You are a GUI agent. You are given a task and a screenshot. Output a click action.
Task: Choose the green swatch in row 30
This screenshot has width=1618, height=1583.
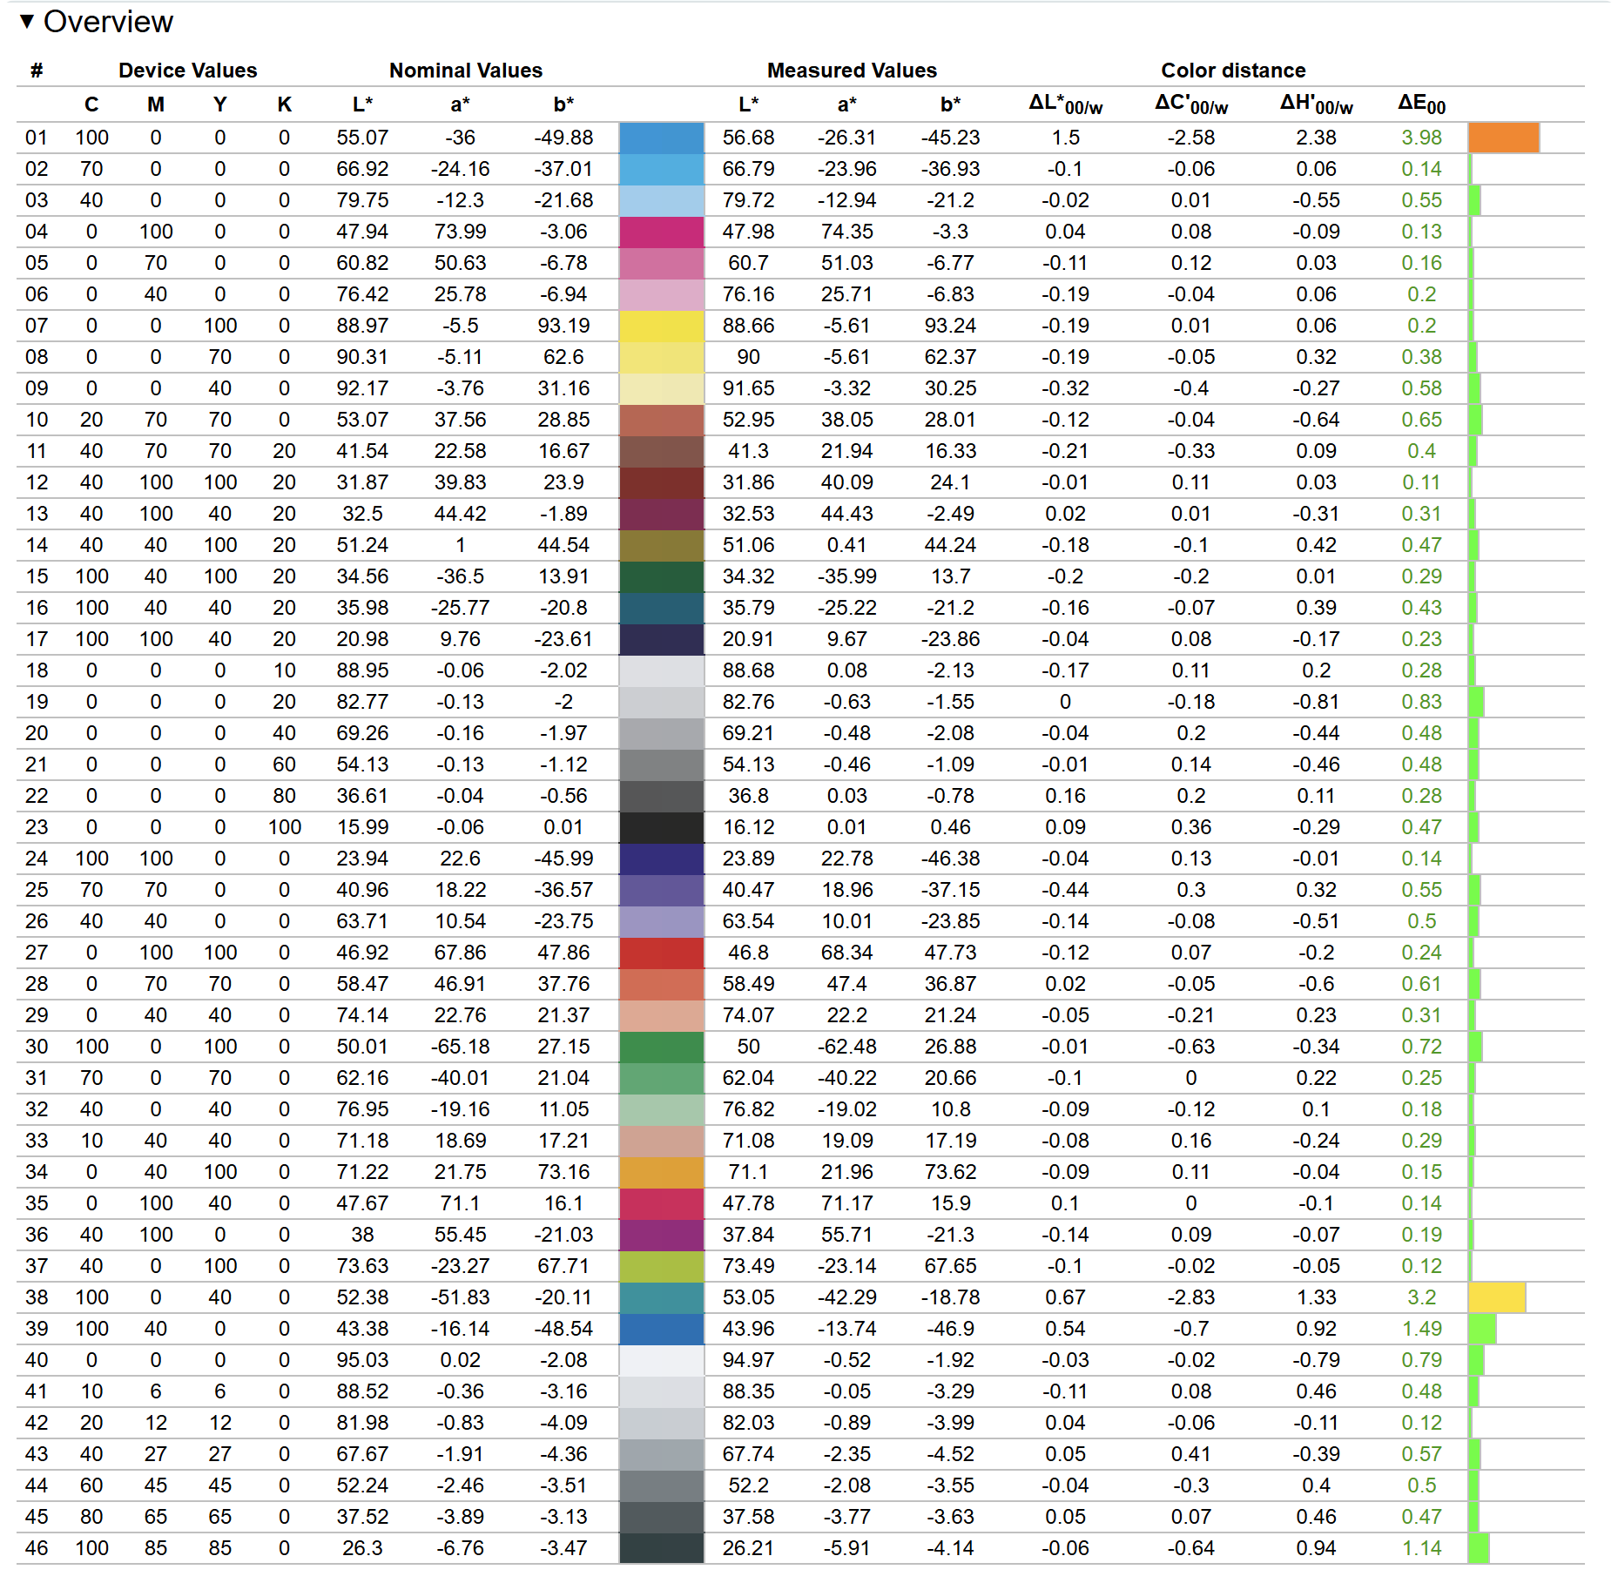(661, 1047)
